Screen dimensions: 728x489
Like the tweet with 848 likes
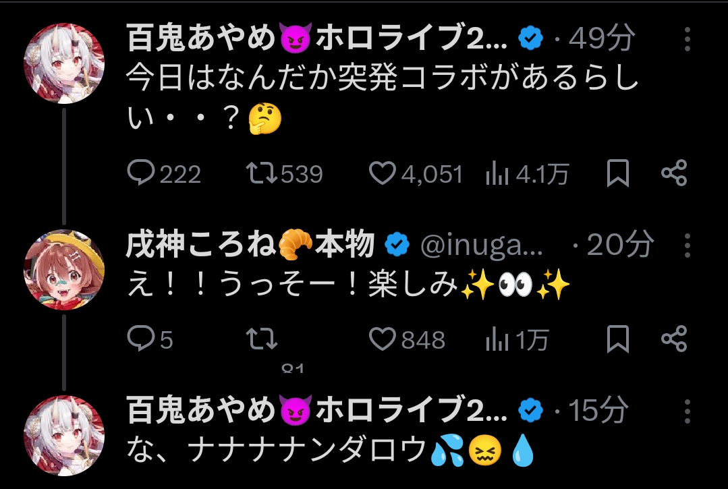[x=382, y=339]
